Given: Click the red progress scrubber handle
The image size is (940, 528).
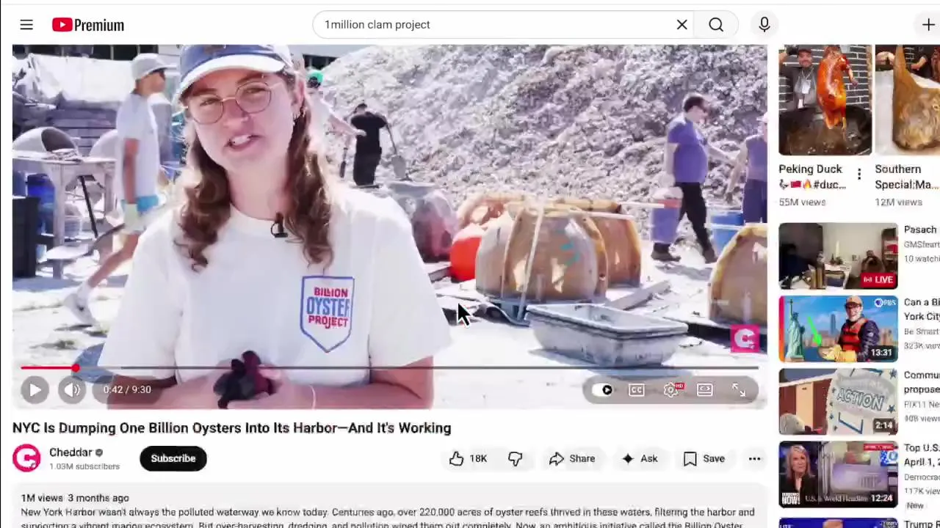Looking at the screenshot, I should [x=75, y=367].
